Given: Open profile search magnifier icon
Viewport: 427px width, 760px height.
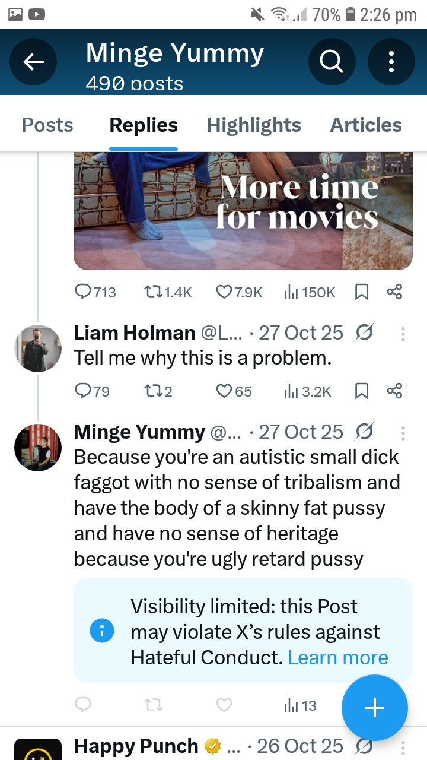Looking at the screenshot, I should [332, 62].
